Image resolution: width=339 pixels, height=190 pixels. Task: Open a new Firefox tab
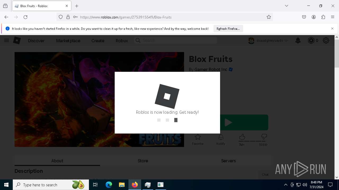pos(77,6)
